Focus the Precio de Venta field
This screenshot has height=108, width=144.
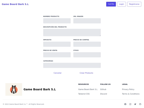tap(57, 55)
